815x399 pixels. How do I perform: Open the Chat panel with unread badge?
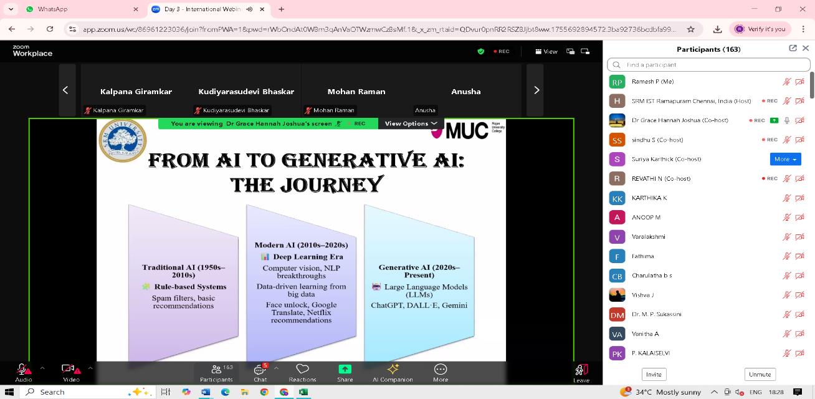coord(260,373)
